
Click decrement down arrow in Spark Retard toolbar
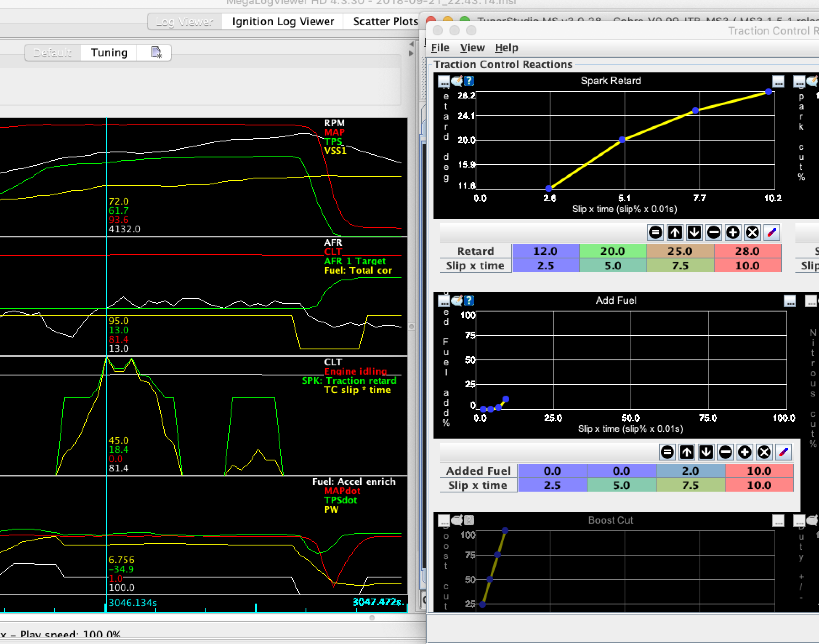(694, 232)
